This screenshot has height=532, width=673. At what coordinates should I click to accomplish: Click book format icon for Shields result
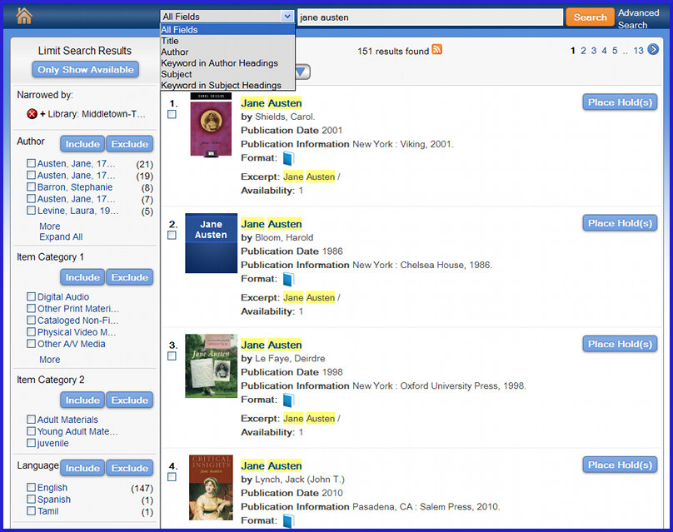point(288,158)
